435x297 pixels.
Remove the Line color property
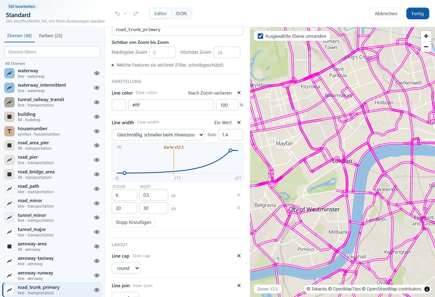[x=239, y=93]
